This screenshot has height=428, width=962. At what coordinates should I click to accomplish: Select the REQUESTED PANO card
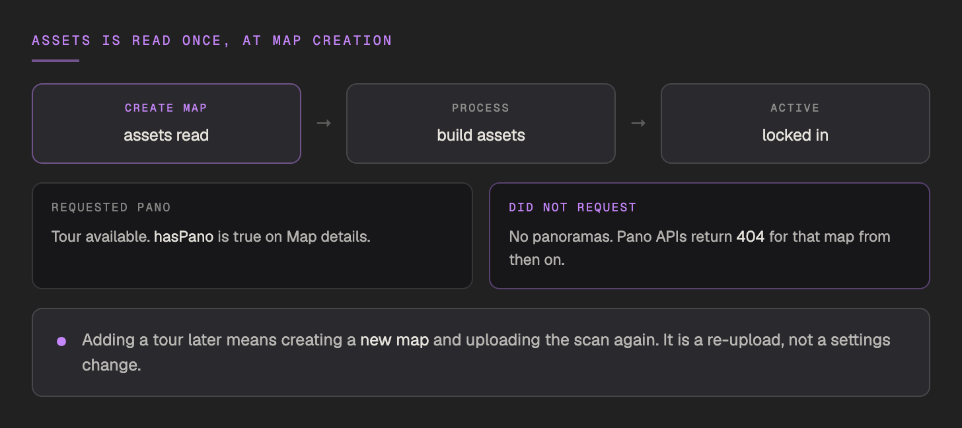click(252, 236)
